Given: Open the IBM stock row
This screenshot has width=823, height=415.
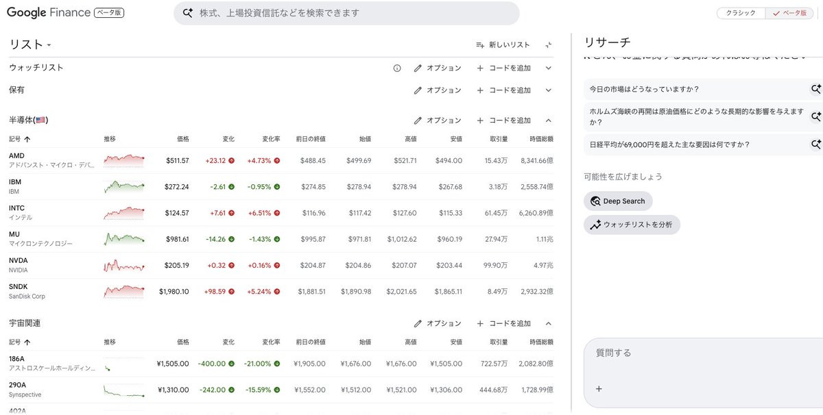Looking at the screenshot, I should (281, 186).
